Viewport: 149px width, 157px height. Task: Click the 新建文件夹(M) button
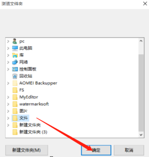pos(27,150)
